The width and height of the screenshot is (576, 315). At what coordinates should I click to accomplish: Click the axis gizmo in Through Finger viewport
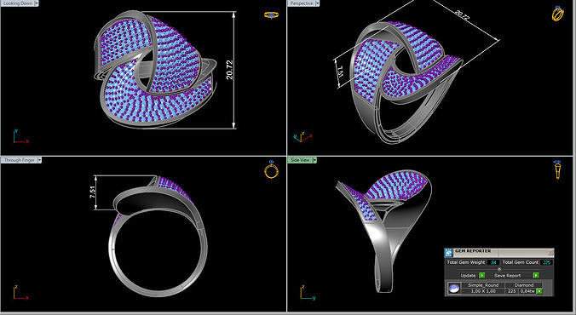[20, 293]
